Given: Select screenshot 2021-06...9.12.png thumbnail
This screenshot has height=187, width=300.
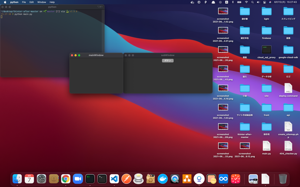Looking at the screenshot, I should click(x=245, y=146).
